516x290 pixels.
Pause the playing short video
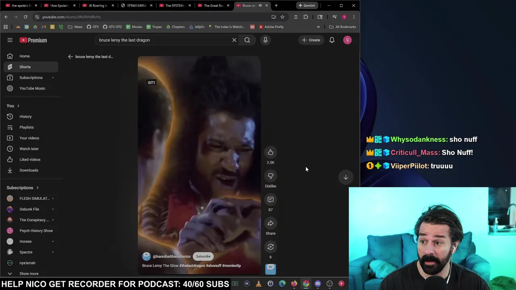pos(199,165)
